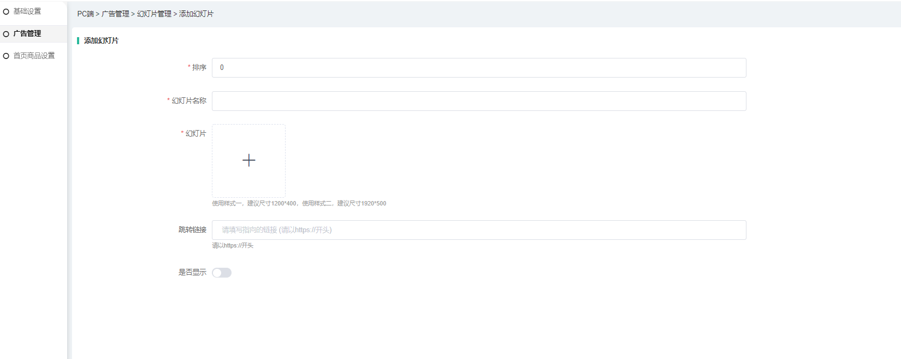Open 首页商品设置 in the sidebar
901x359 pixels.
[34, 56]
